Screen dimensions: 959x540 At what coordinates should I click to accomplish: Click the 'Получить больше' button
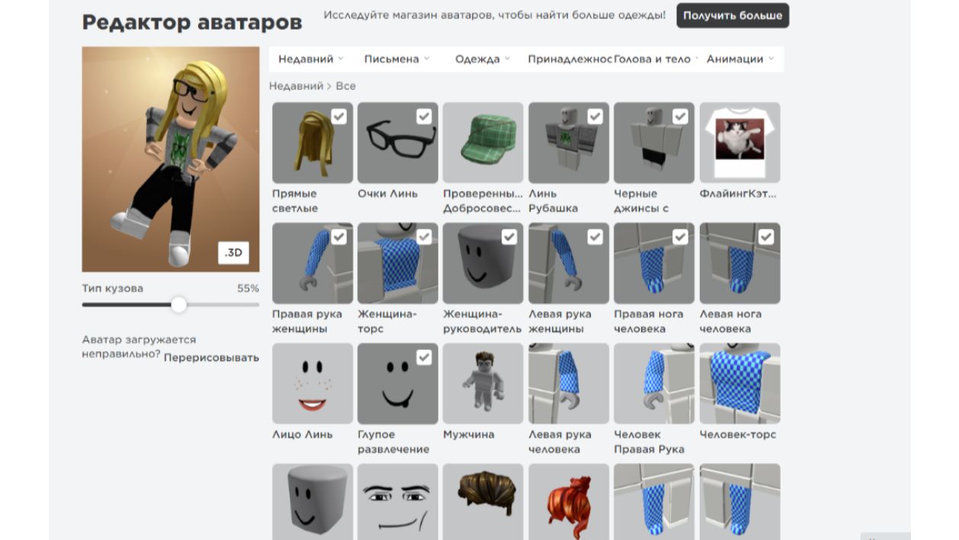point(733,15)
